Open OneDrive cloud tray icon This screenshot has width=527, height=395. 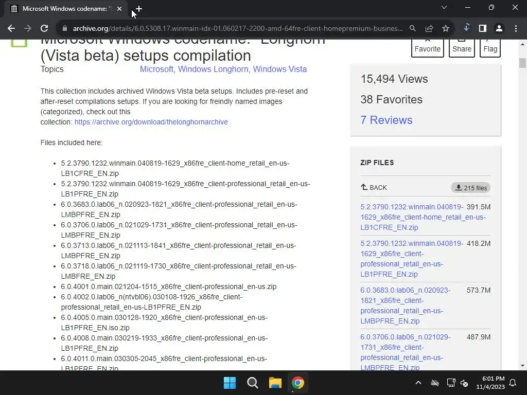[435, 383]
